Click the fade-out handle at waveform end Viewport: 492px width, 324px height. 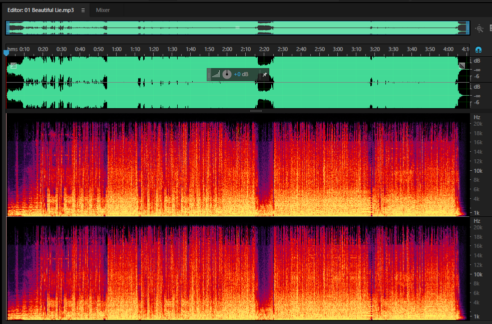pos(462,65)
